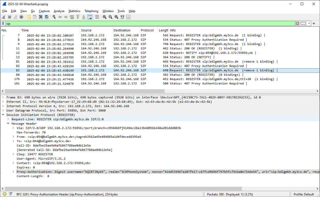Select packet 84 200 OK row

click(x=160, y=75)
